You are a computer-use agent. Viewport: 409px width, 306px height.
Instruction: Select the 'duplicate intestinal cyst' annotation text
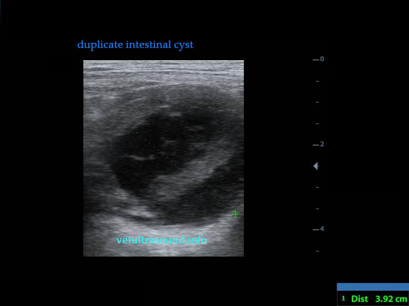[x=135, y=44]
